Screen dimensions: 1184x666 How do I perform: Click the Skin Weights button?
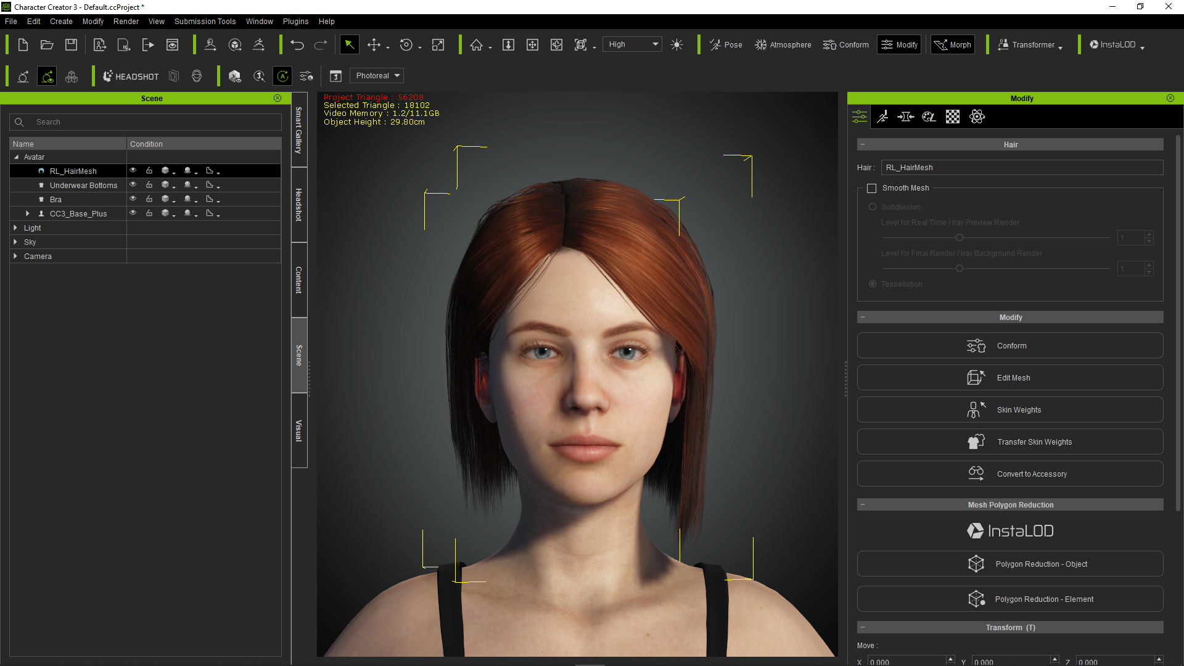pos(1010,409)
